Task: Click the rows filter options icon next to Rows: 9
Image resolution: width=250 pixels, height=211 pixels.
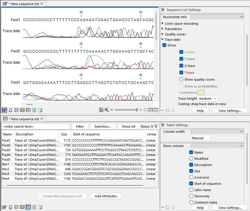Action: pyautogui.click(x=156, y=126)
